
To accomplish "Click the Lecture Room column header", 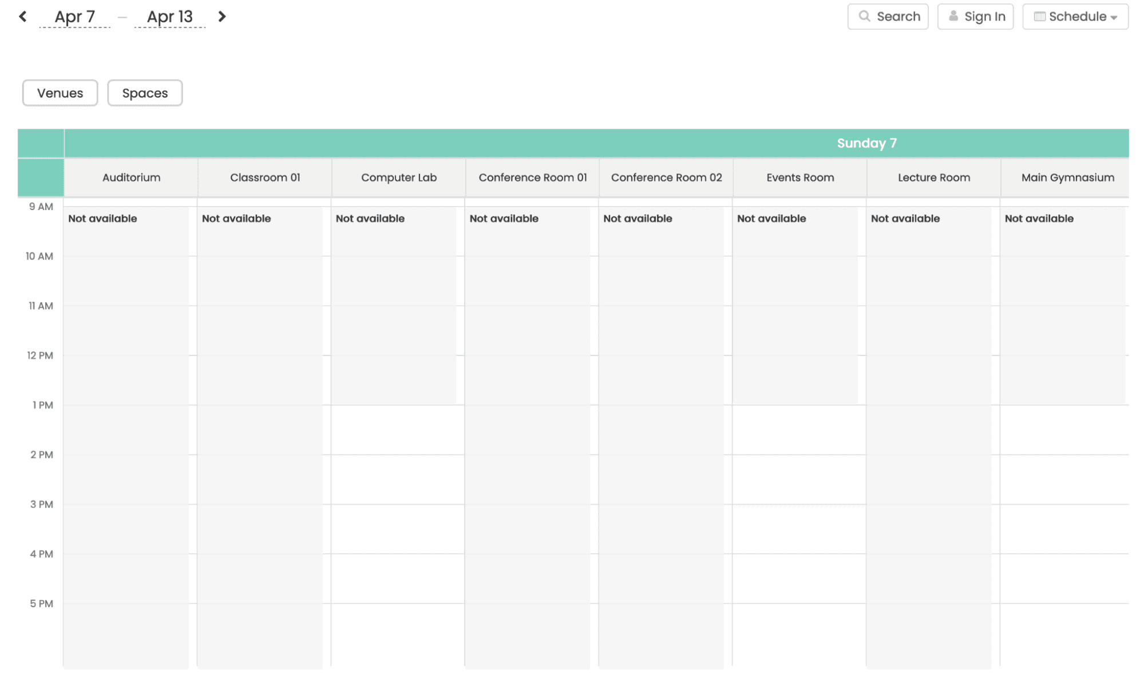I will 933,177.
